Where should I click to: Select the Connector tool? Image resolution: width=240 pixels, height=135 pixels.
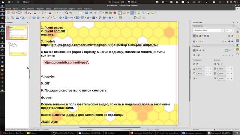[54, 18]
